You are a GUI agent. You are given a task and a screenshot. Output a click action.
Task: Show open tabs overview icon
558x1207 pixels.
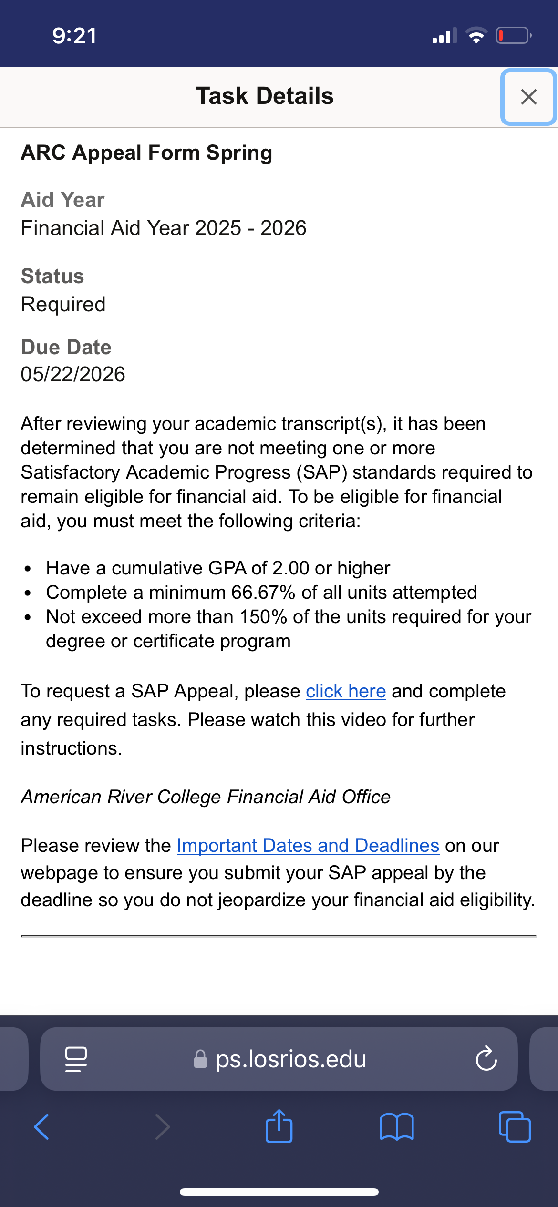click(515, 1127)
